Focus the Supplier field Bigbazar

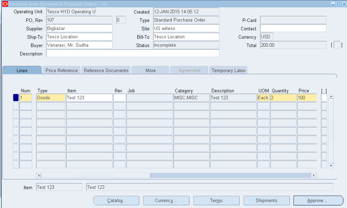(79, 28)
